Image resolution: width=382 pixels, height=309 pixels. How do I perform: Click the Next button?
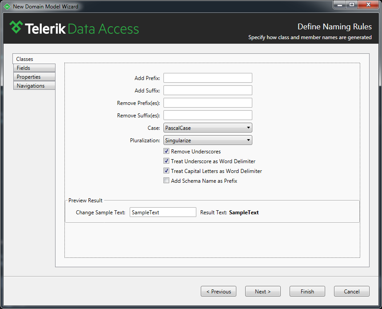click(263, 291)
